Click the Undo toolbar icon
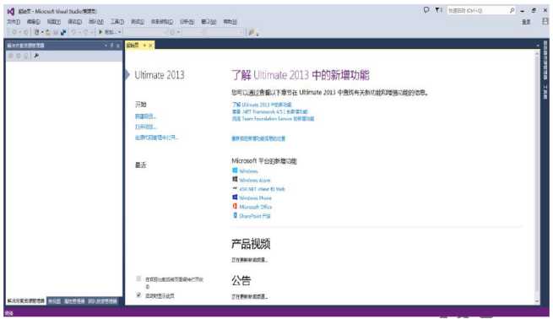The image size is (553, 319). pyautogui.click(x=73, y=32)
